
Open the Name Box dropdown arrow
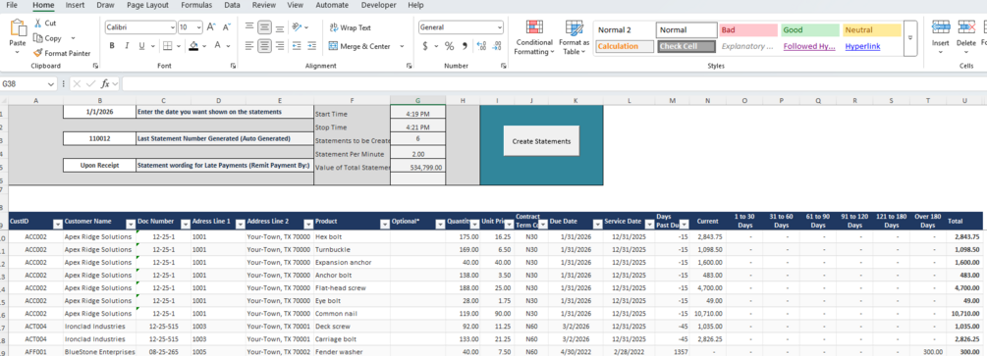[51, 83]
